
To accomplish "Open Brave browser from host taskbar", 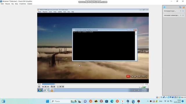I will (x=91, y=101).
